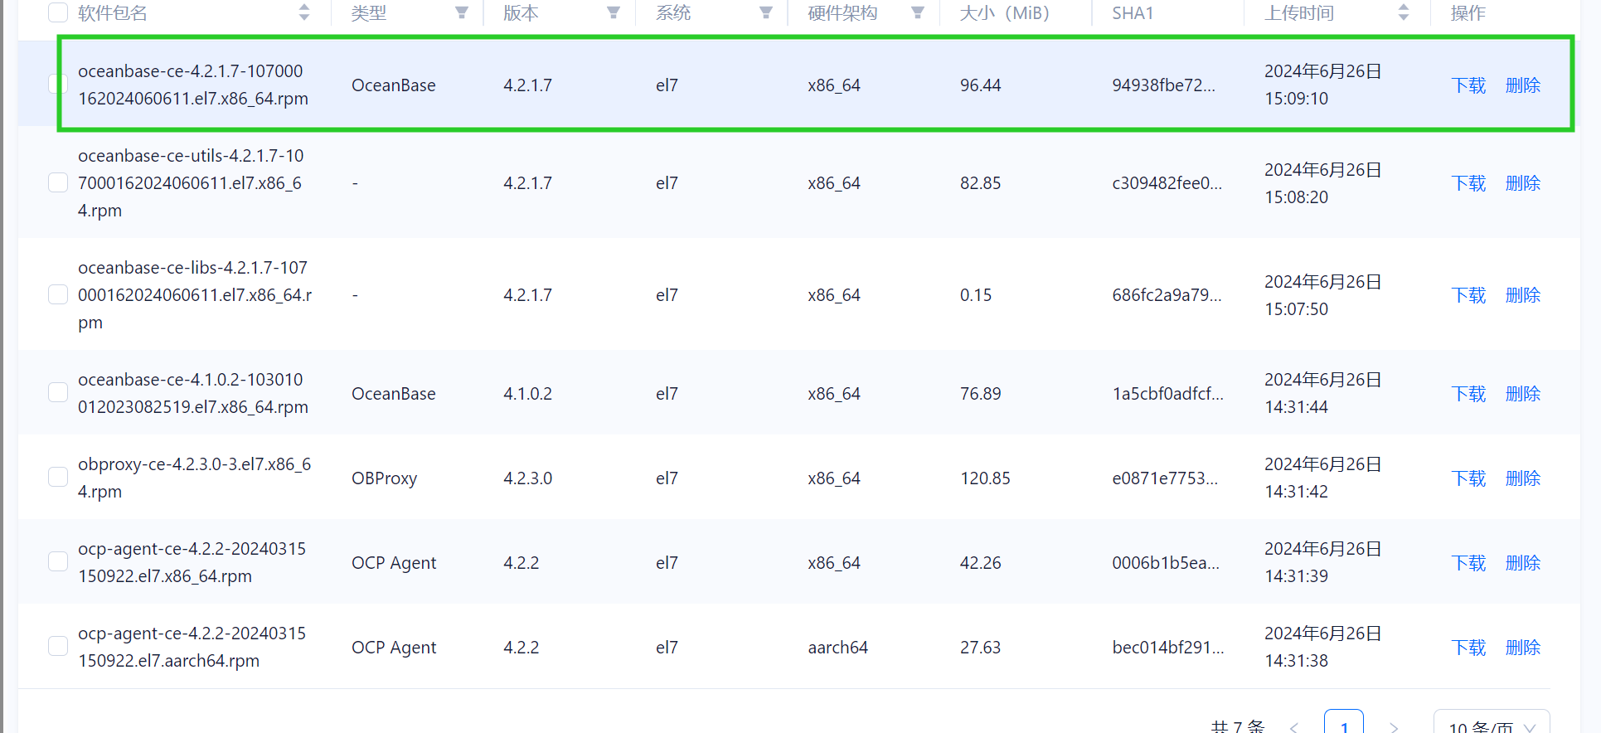Click the 软件包名 column header
Screen dimensions: 1601x733
click(113, 12)
